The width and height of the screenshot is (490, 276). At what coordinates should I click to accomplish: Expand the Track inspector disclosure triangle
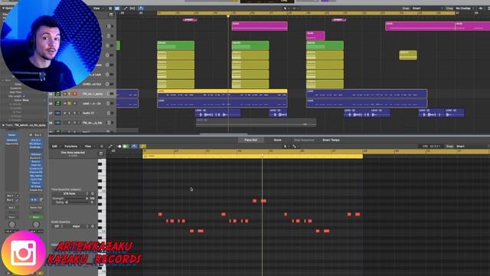pos(3,125)
